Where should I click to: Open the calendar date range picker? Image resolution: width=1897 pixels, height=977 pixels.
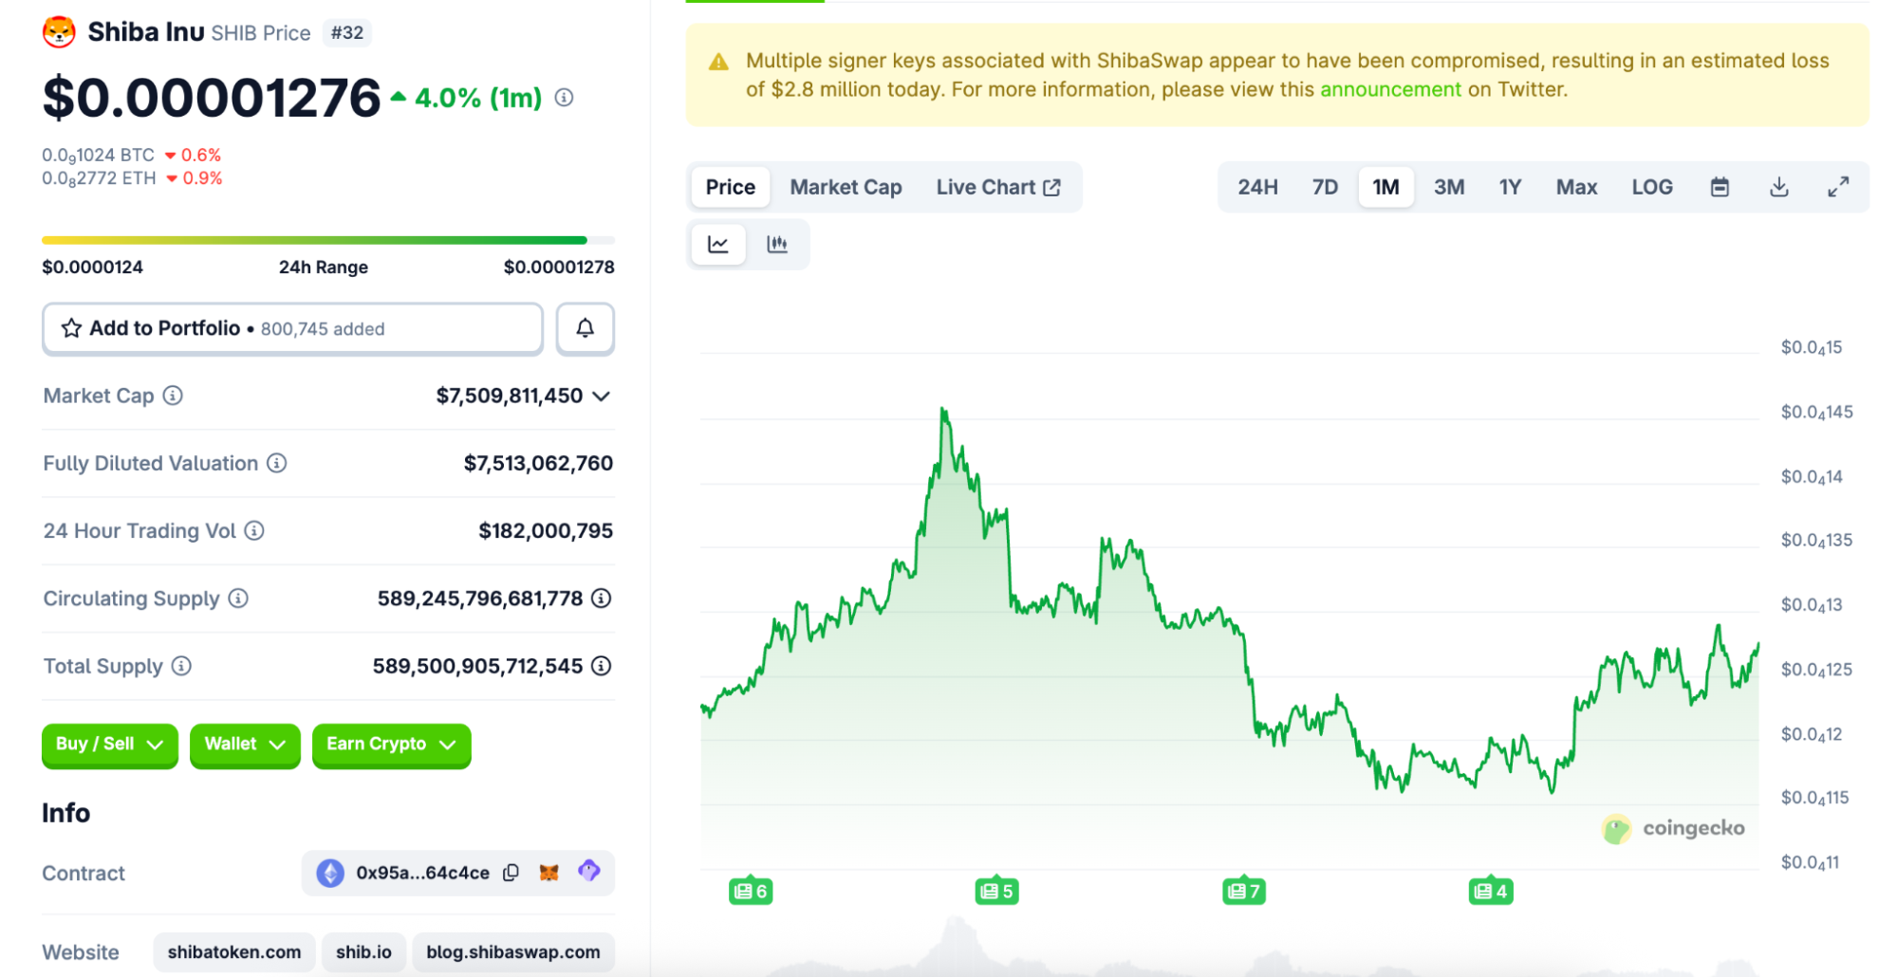tap(1719, 187)
